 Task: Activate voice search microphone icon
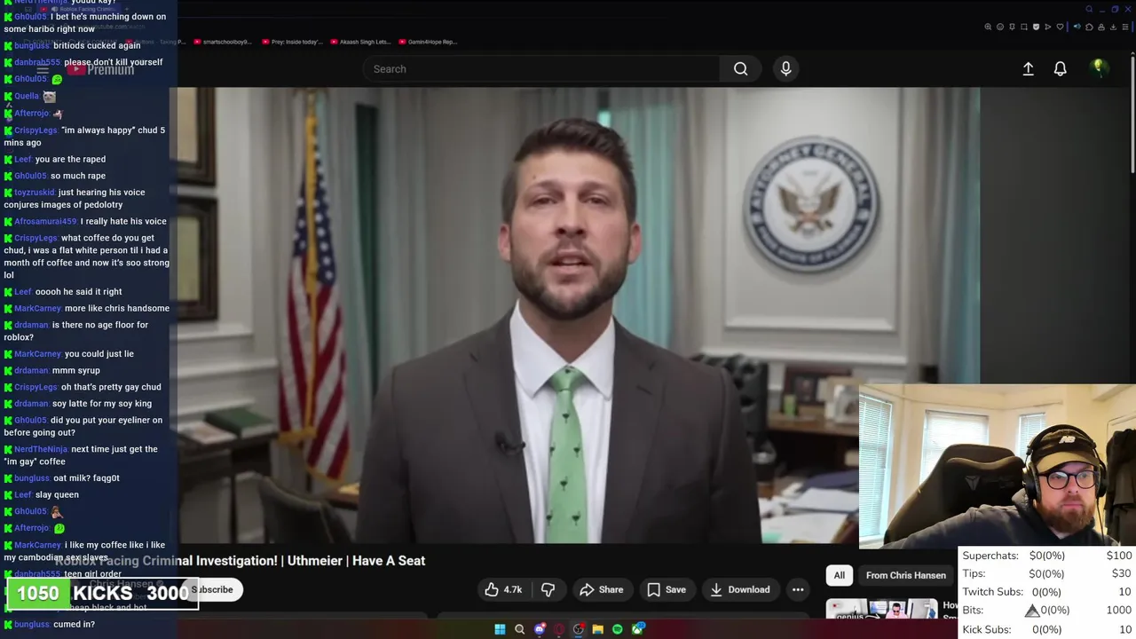[785, 68]
